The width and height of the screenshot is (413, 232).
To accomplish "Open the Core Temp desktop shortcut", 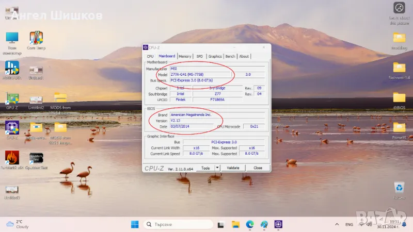I will [x=36, y=39].
